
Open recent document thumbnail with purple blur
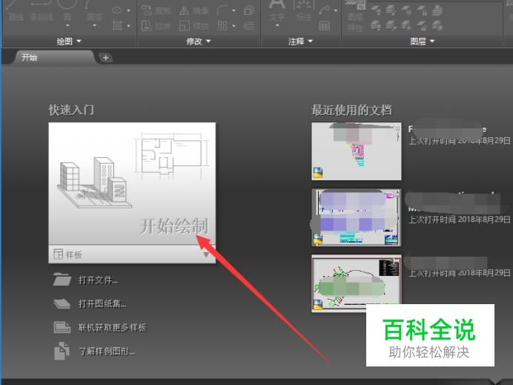click(357, 217)
